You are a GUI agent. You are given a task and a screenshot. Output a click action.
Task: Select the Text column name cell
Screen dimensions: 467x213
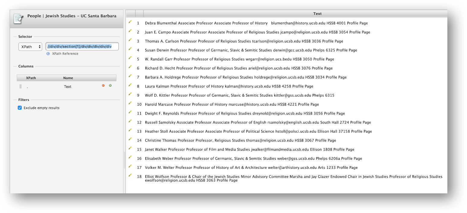[x=68, y=87]
